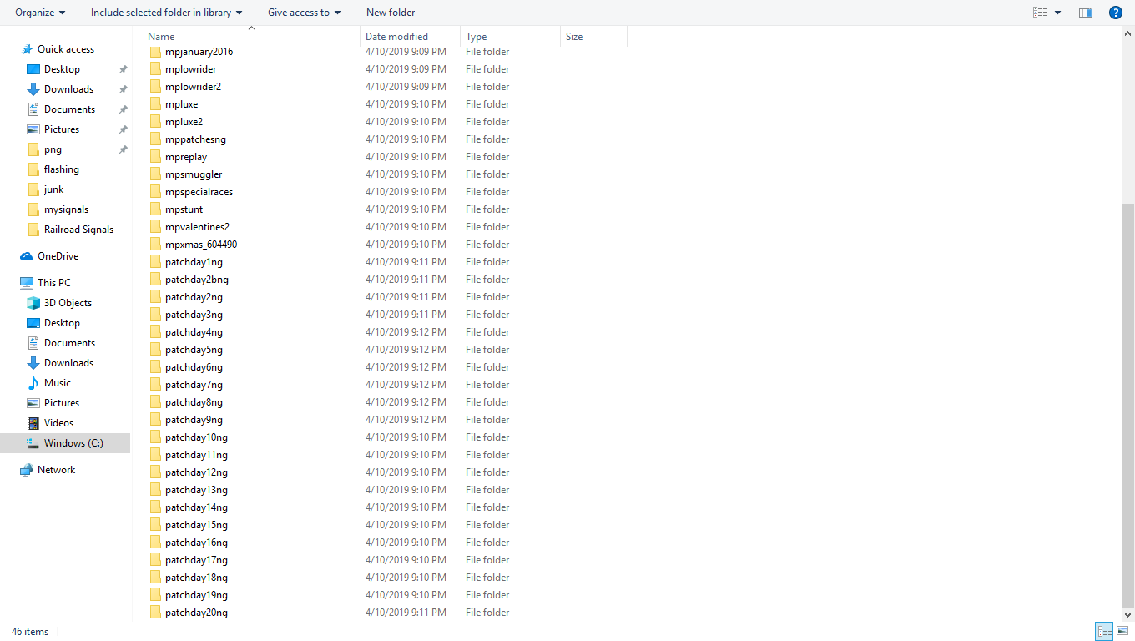Open the Give access to dropdown

[305, 13]
